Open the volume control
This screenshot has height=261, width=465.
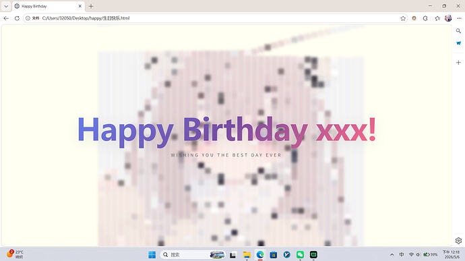[418, 254]
